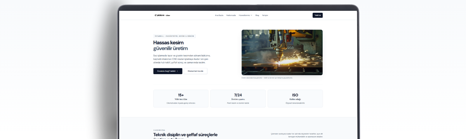Select the 'Hassas kesim' headline text
Image resolution: width=466 pixels, height=139 pixels.
coord(169,42)
